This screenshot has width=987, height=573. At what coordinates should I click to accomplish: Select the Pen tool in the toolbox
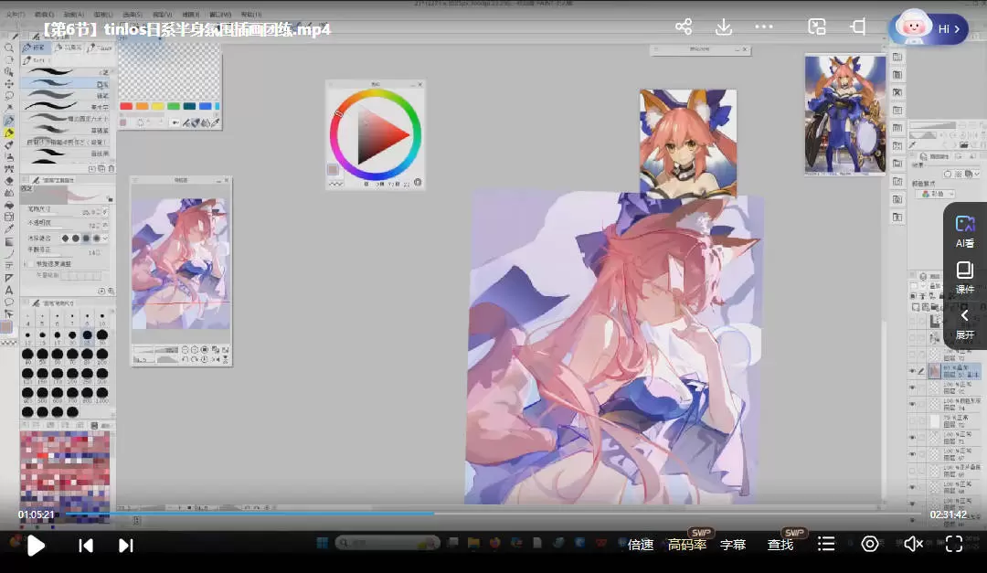tap(9, 121)
